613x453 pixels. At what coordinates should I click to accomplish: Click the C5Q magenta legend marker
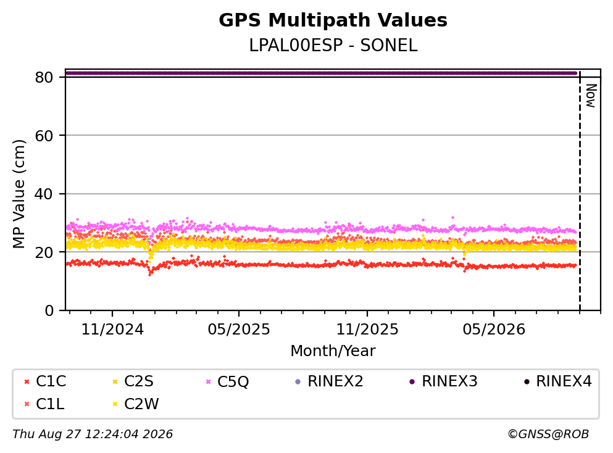[x=208, y=382]
